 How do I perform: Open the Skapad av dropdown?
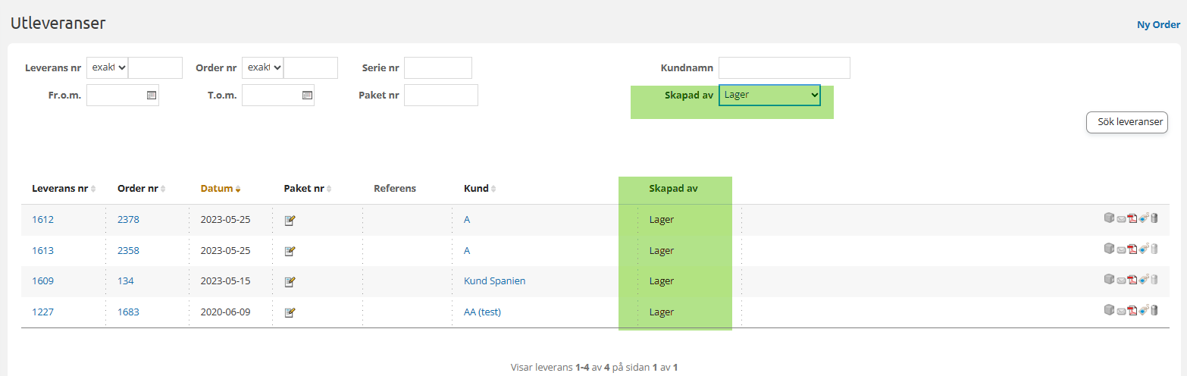[769, 95]
